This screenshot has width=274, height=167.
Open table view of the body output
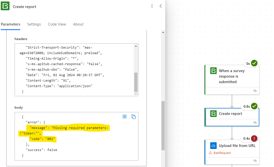[125, 116]
